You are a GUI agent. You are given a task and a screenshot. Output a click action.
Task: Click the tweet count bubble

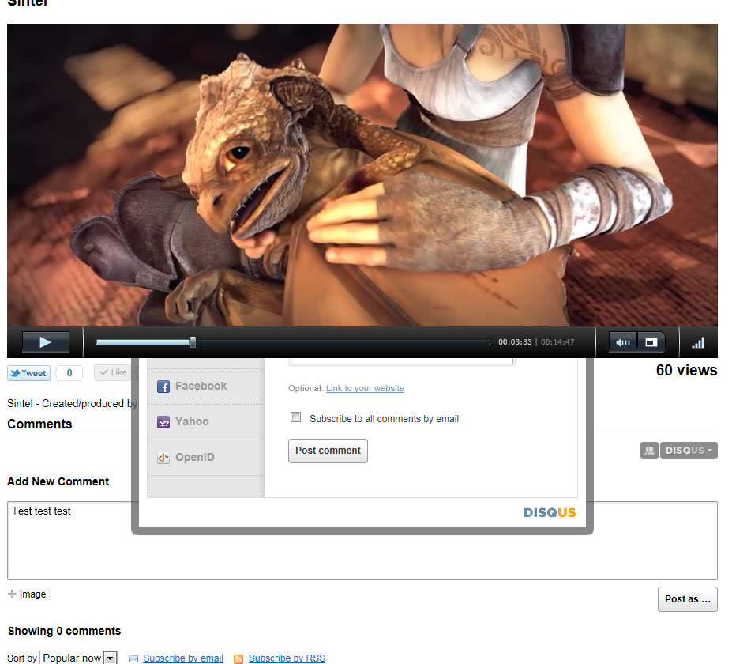tap(69, 373)
